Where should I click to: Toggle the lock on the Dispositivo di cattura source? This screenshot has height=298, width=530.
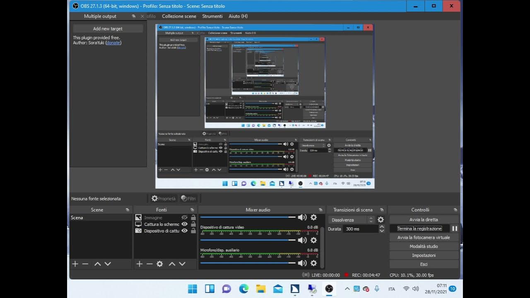coord(193,231)
